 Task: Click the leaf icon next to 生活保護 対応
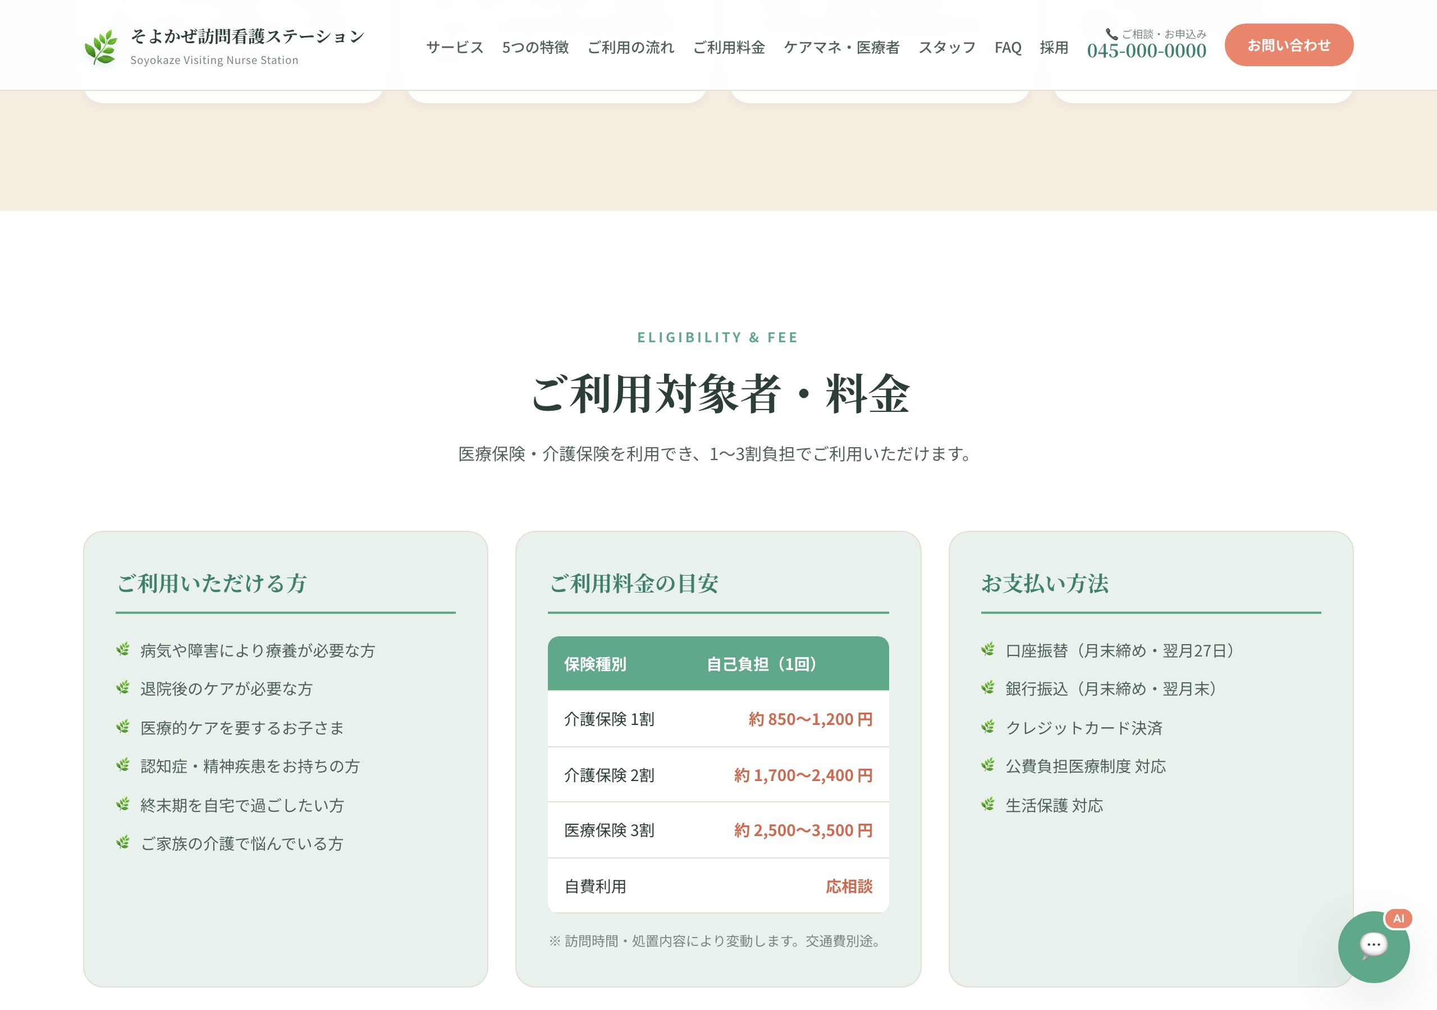tap(990, 805)
